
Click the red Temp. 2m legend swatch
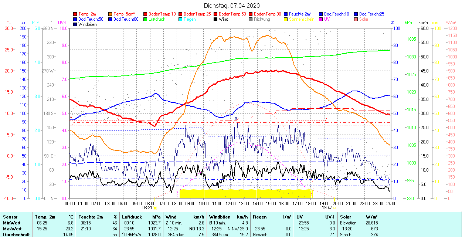click(75, 14)
